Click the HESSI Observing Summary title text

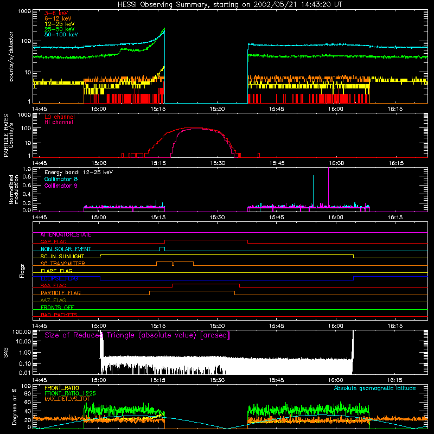pyautogui.click(x=229, y=5)
